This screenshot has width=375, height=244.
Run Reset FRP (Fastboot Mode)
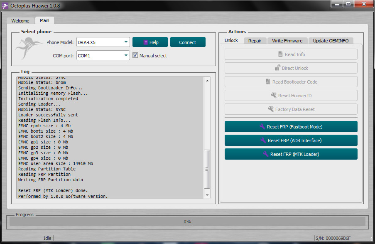tap(291, 127)
